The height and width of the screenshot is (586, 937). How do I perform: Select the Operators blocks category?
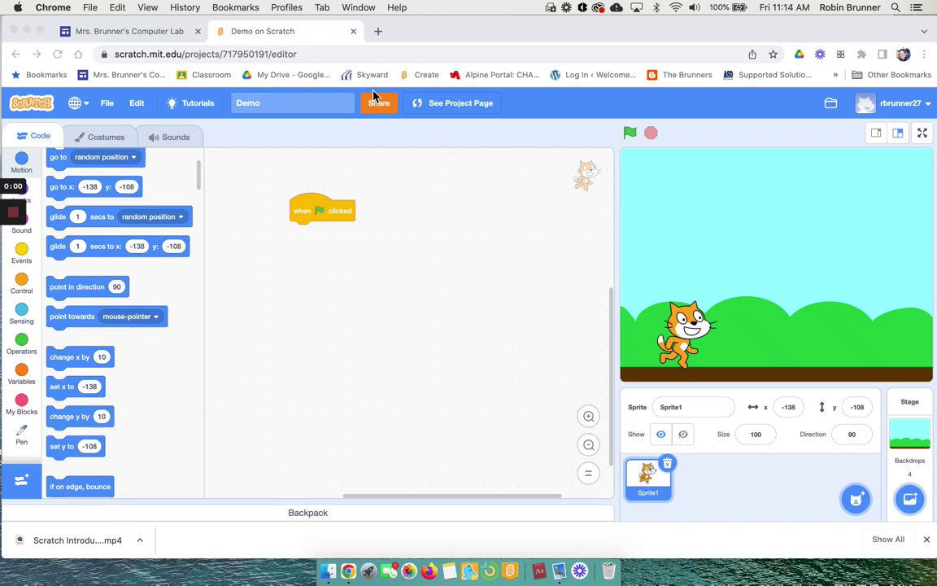tap(21, 343)
